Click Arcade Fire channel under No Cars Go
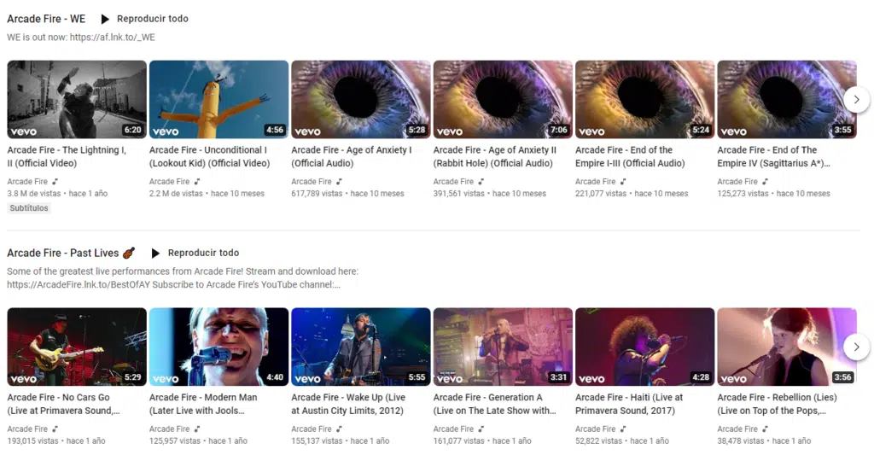The image size is (874, 455). point(27,429)
